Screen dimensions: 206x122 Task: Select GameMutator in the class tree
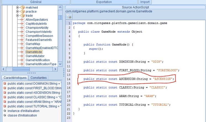coord(35,56)
